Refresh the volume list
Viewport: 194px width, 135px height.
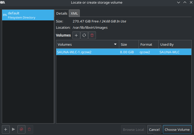coord(84,35)
